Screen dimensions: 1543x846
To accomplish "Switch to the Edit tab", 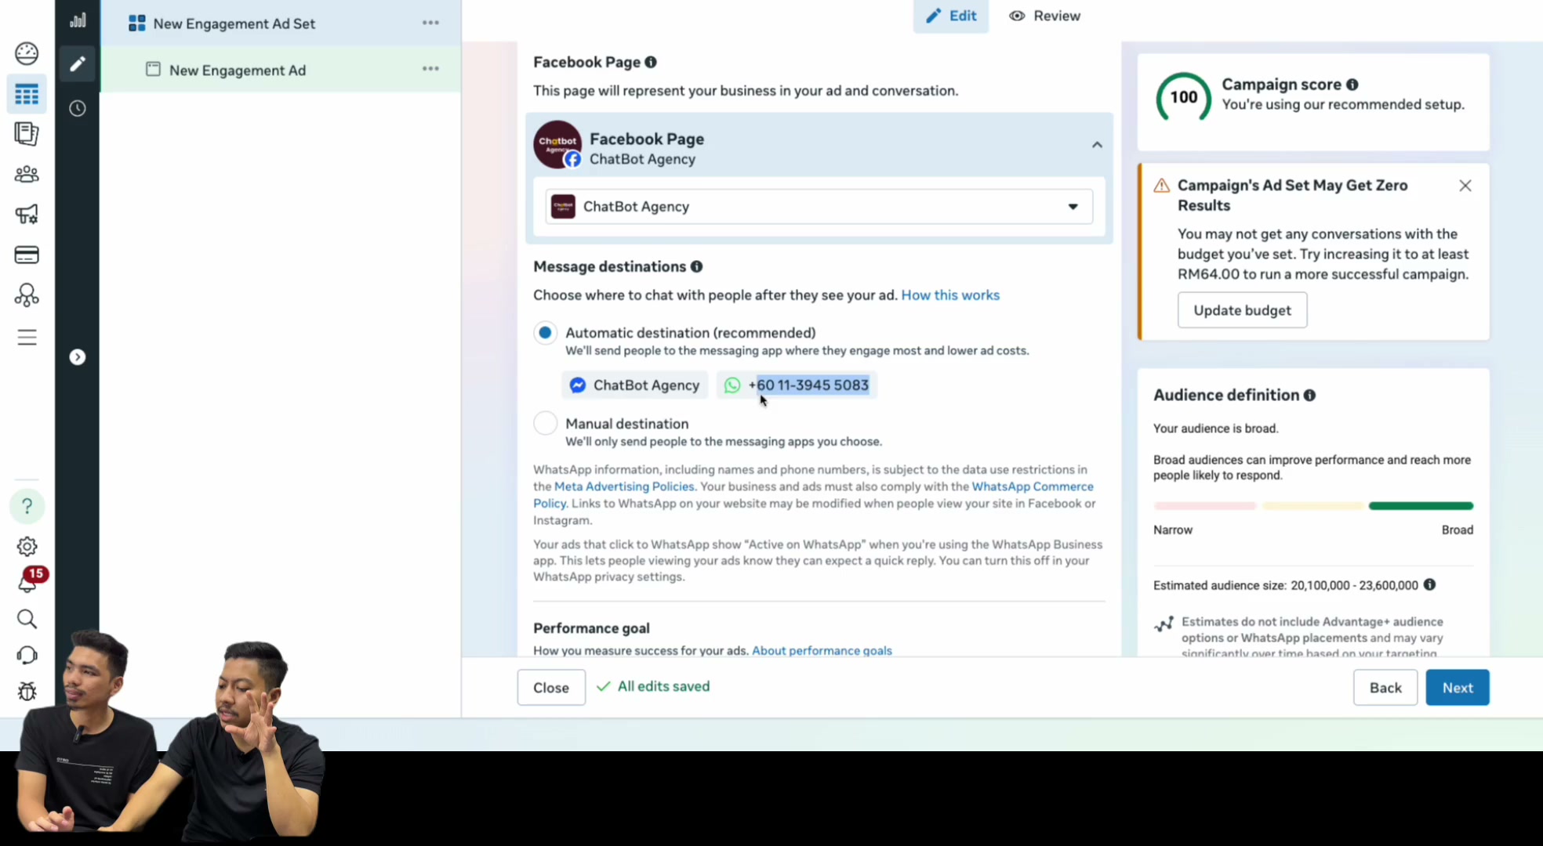I will pos(950,16).
